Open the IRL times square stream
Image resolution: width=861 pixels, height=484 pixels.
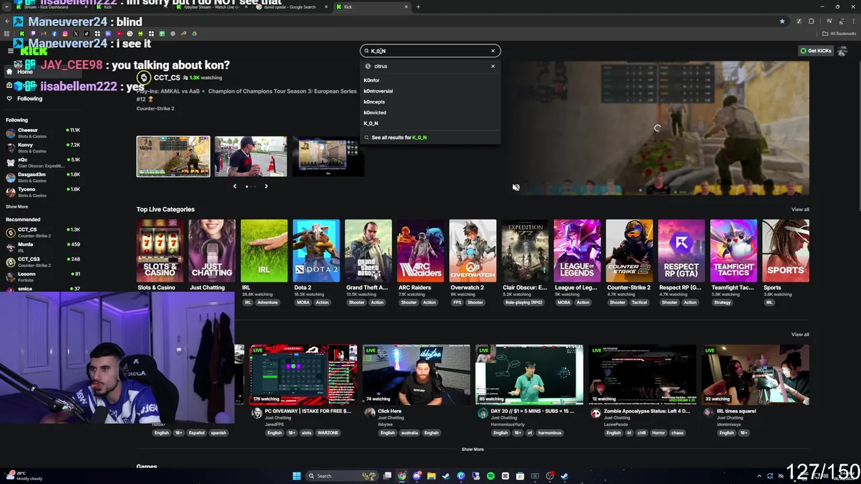755,374
